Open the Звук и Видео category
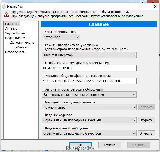 pos(15,33)
